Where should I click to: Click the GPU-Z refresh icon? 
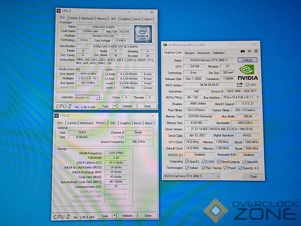point(249,51)
